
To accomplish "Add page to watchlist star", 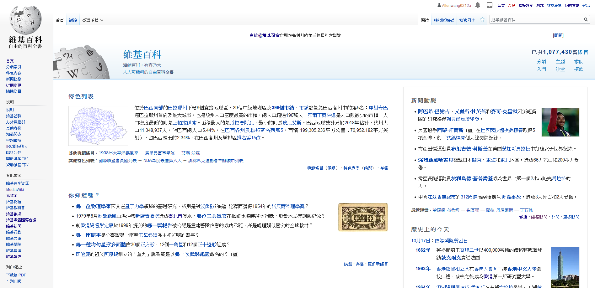I will pos(482,19).
